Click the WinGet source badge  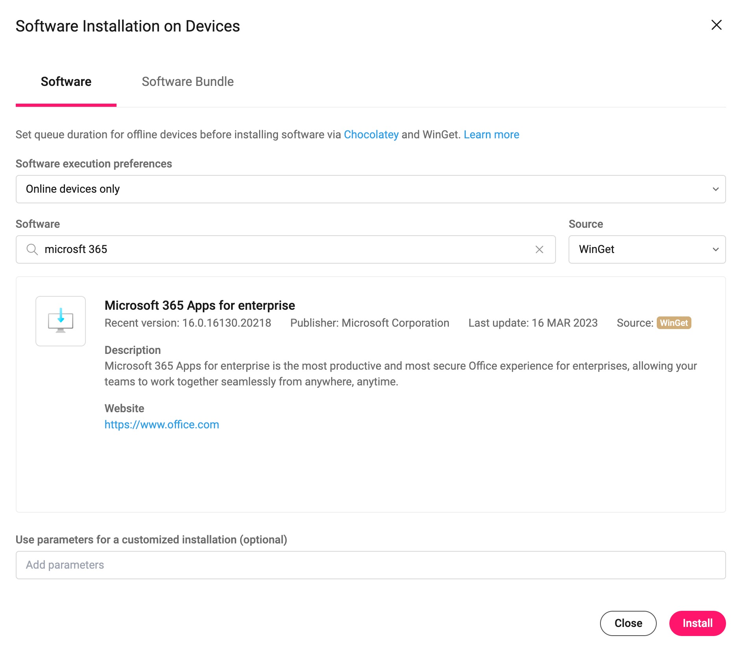[674, 323]
